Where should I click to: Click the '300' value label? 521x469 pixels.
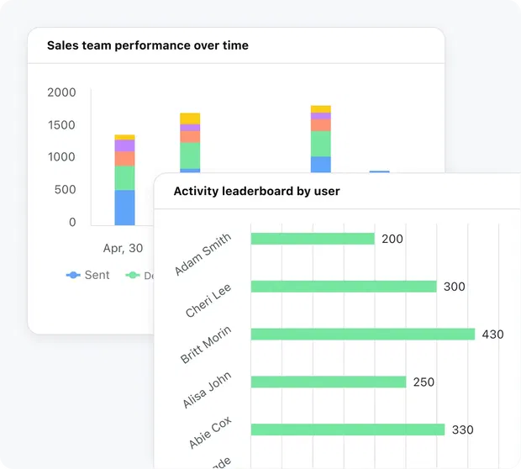pos(455,287)
